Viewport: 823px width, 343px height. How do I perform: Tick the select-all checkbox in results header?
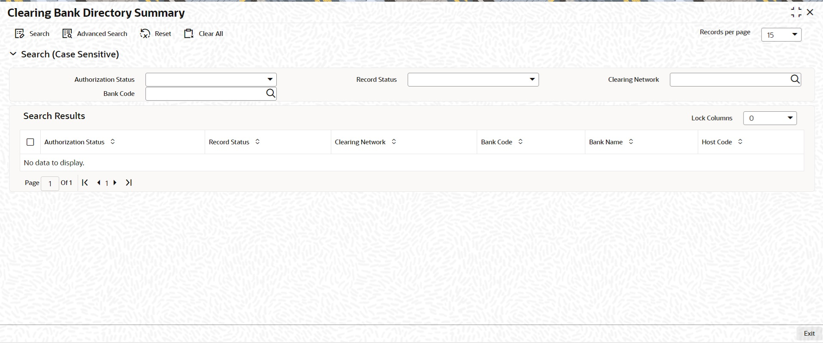[30, 142]
